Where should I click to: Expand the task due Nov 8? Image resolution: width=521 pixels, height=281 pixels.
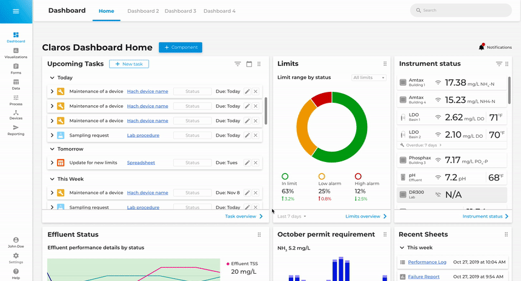pos(52,193)
